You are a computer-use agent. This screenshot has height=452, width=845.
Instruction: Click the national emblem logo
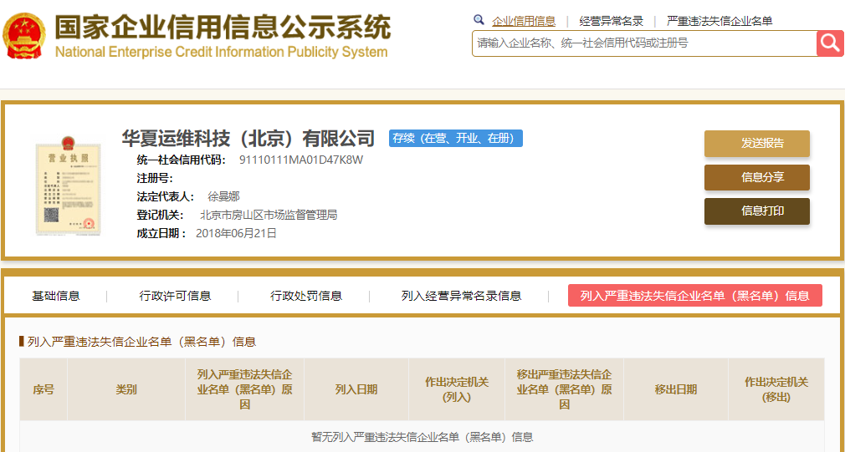click(23, 36)
